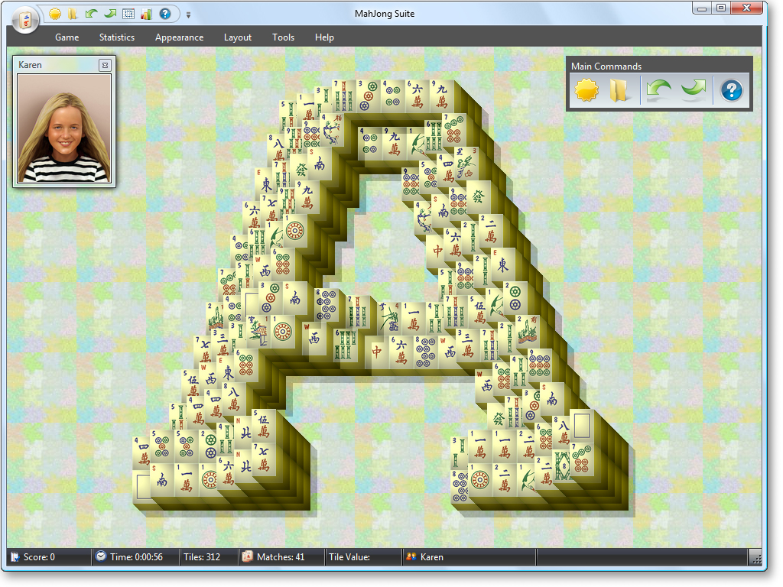This screenshot has width=783, height=587.
Task: Open the Layout menu
Action: coord(238,37)
